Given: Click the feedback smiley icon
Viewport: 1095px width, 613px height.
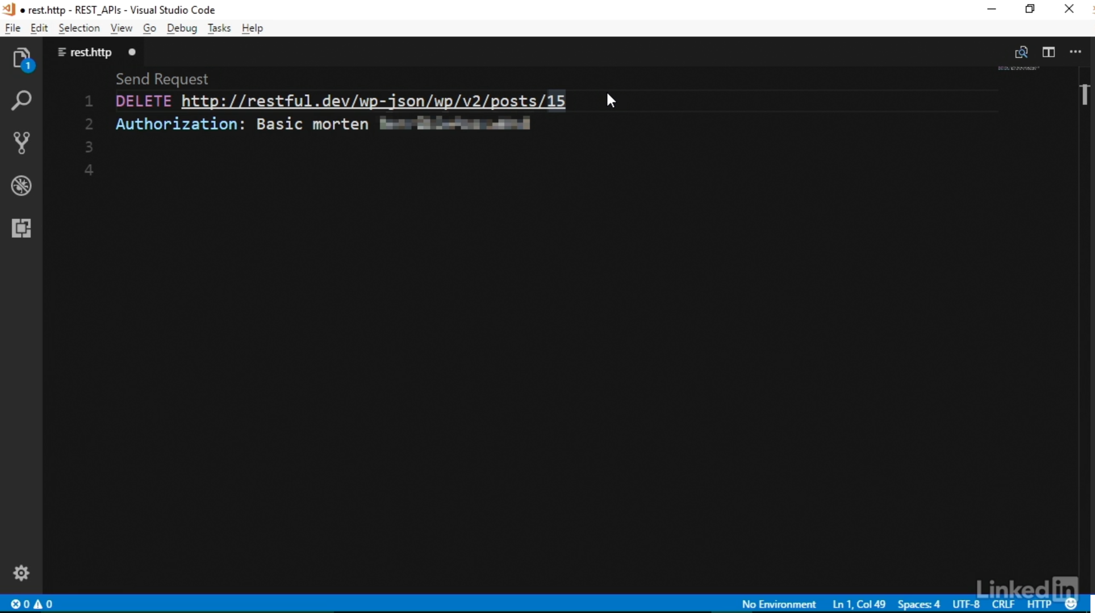Looking at the screenshot, I should tap(1071, 604).
